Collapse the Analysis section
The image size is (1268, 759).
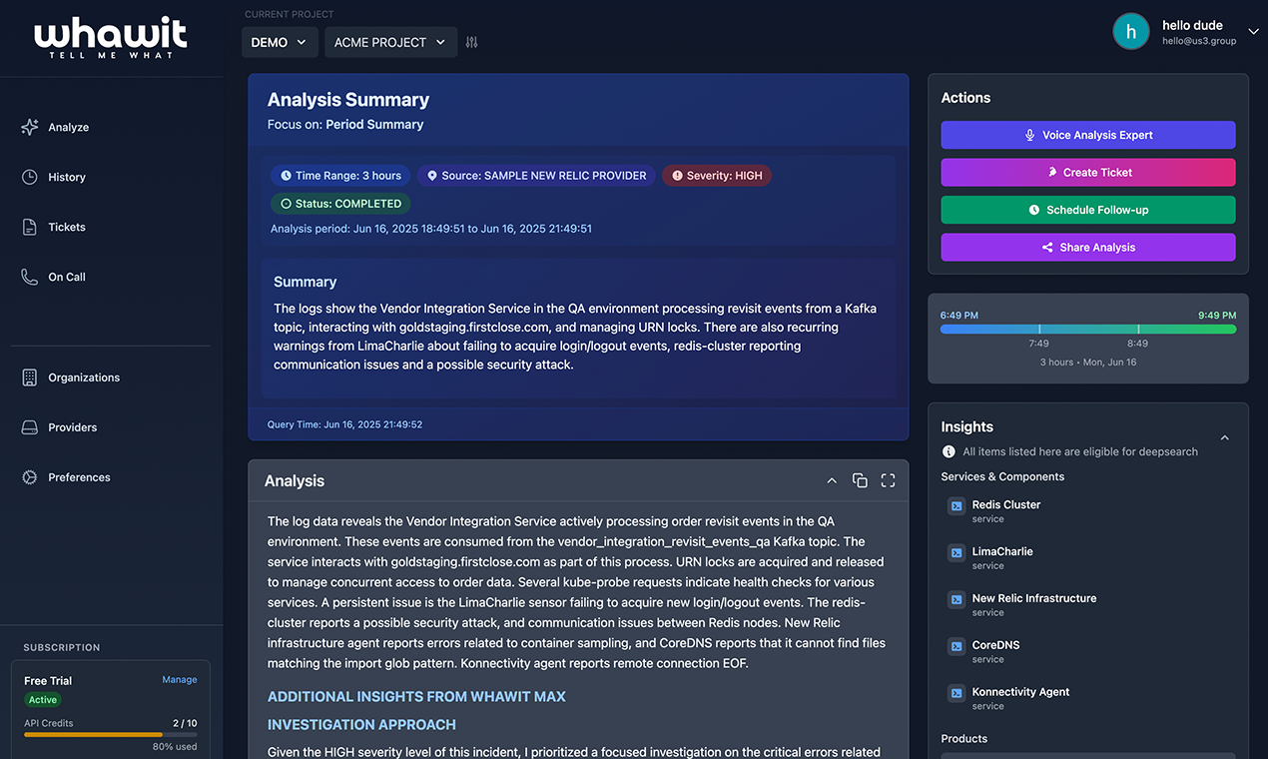pyautogui.click(x=832, y=481)
